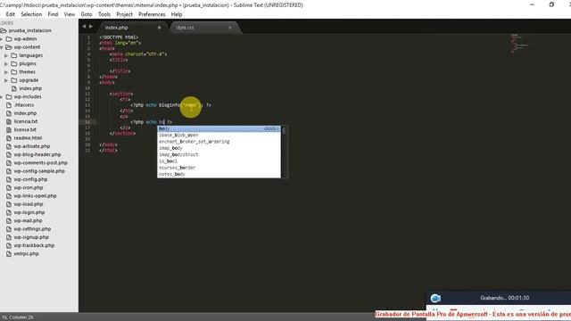Screen dimensions: 571x321
Task: Choose 'ncurses_border' autocomplete suggestion
Action: (219, 168)
